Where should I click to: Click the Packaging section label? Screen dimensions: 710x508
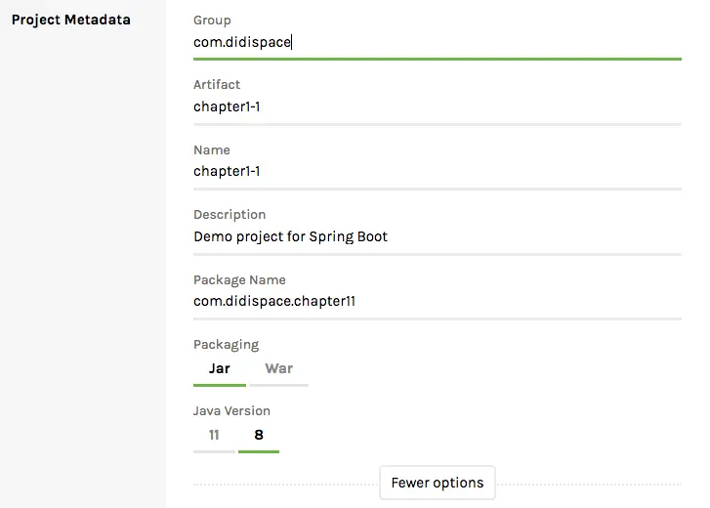[226, 345]
